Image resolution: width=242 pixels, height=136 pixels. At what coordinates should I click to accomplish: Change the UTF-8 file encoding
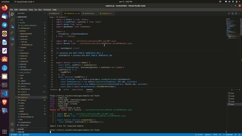(215, 134)
